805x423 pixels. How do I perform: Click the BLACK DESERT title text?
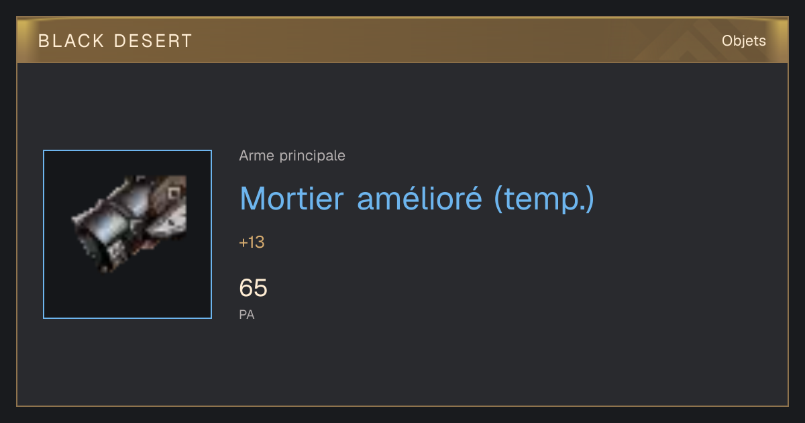(x=115, y=41)
